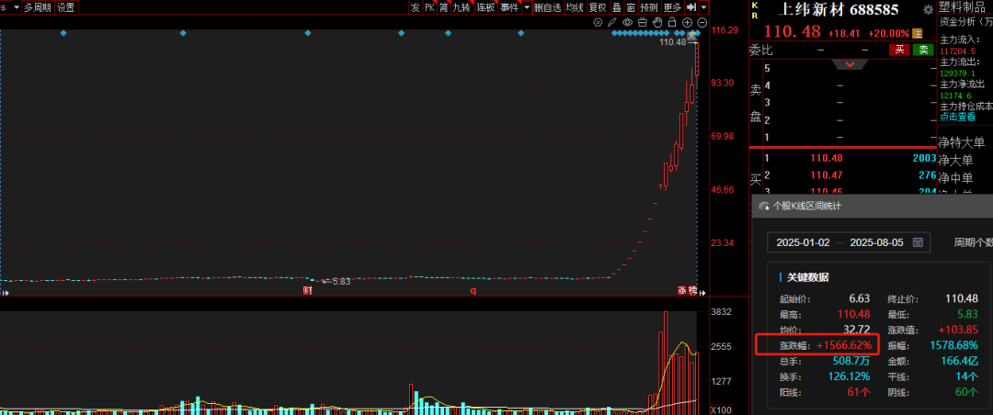Toggle the 均线 moving average lines
This screenshot has width=993, height=415.
575,7
